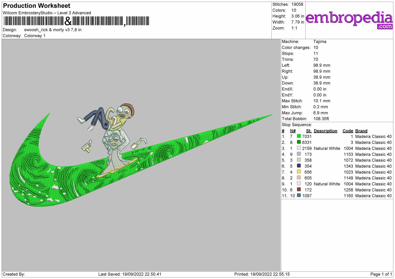
Task: Click the Description column header
Action: [x=325, y=131]
